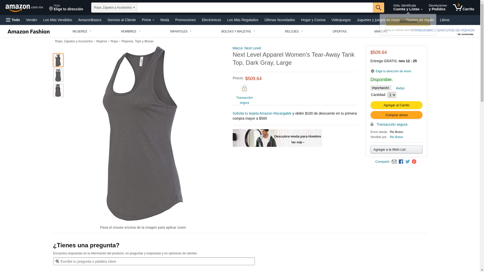Viewport: 484px width, 272px height.
Task: Share product on Facebook
Action: (x=401, y=162)
